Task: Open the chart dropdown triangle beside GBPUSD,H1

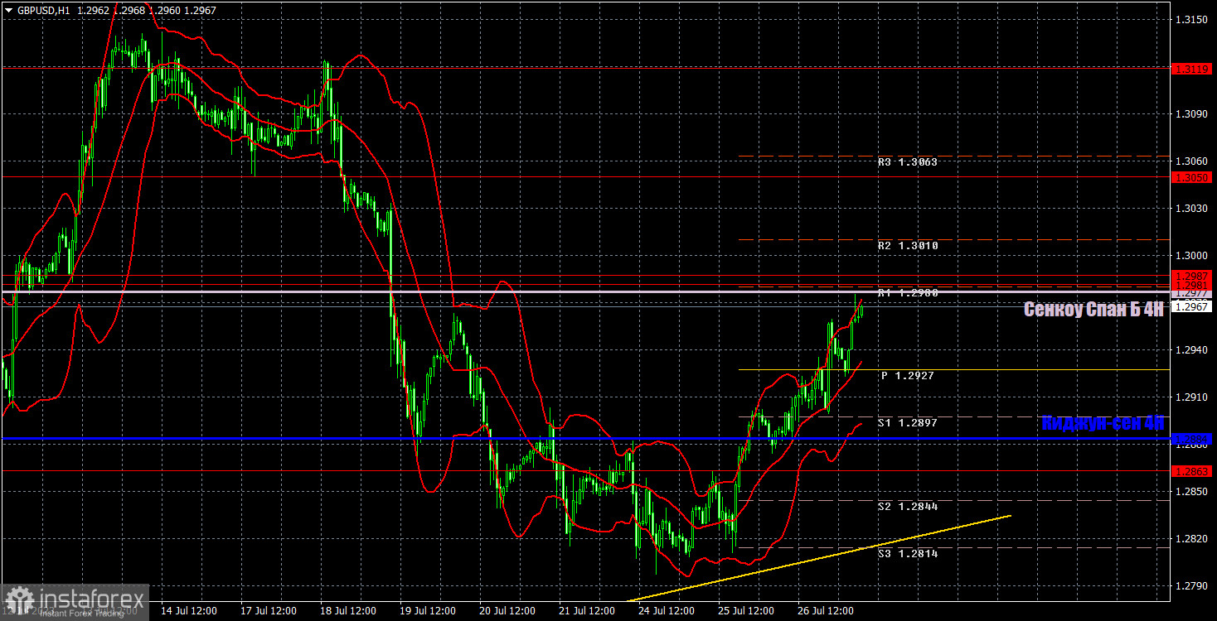Action: click(8, 11)
